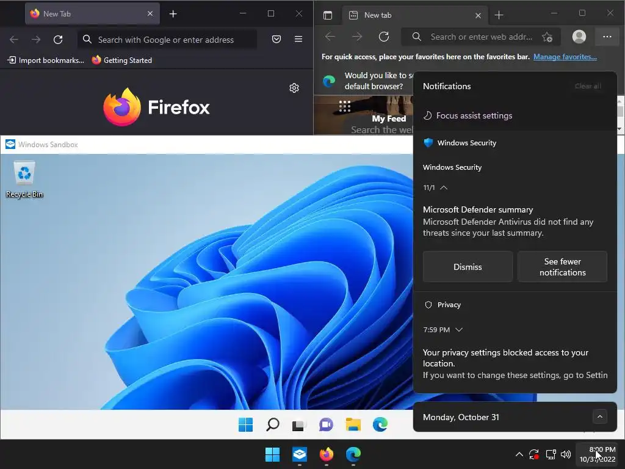Switch to Edge on host taskbar
The width and height of the screenshot is (625, 469).
click(353, 454)
